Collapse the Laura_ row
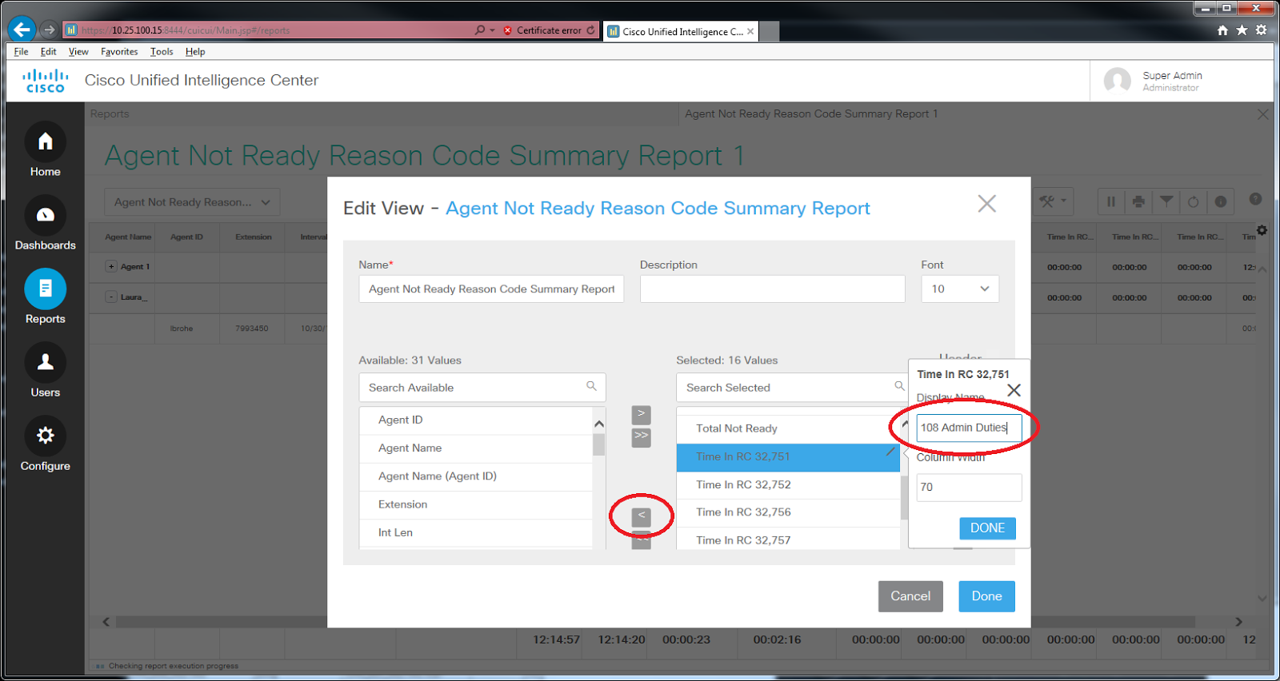1280x681 pixels. point(111,297)
